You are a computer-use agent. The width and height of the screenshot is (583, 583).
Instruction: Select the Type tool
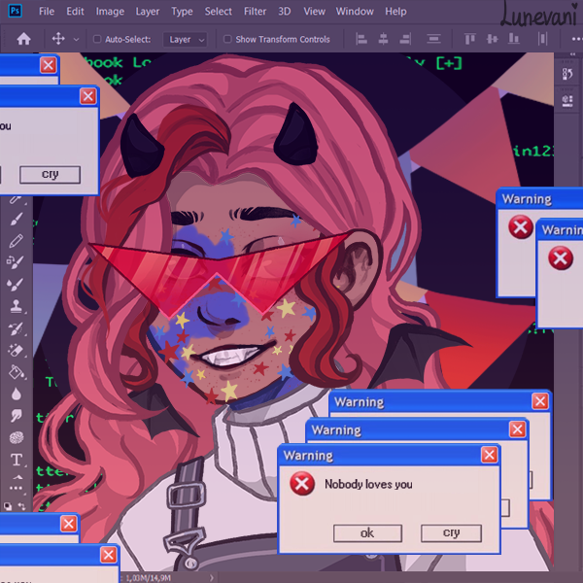[x=17, y=460]
